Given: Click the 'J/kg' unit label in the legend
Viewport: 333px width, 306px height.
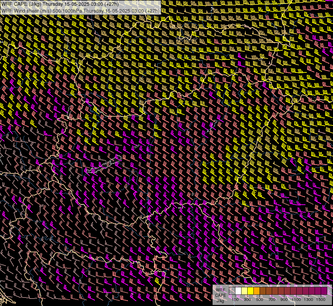Looking at the screenshot, I should [220, 301].
